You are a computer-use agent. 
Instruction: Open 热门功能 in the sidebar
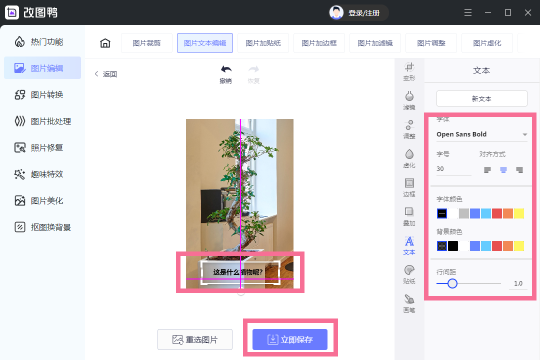click(42, 41)
